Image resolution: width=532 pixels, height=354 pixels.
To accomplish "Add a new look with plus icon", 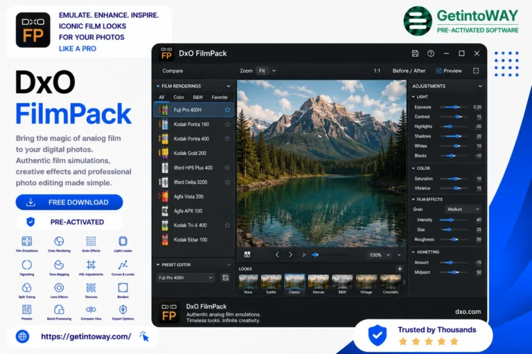I will (x=400, y=269).
